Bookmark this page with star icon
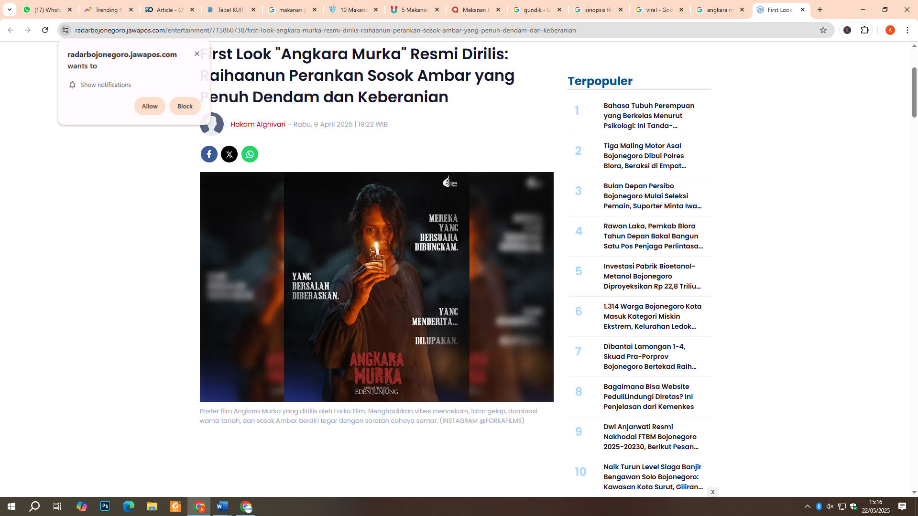This screenshot has height=516, width=918. point(823,30)
